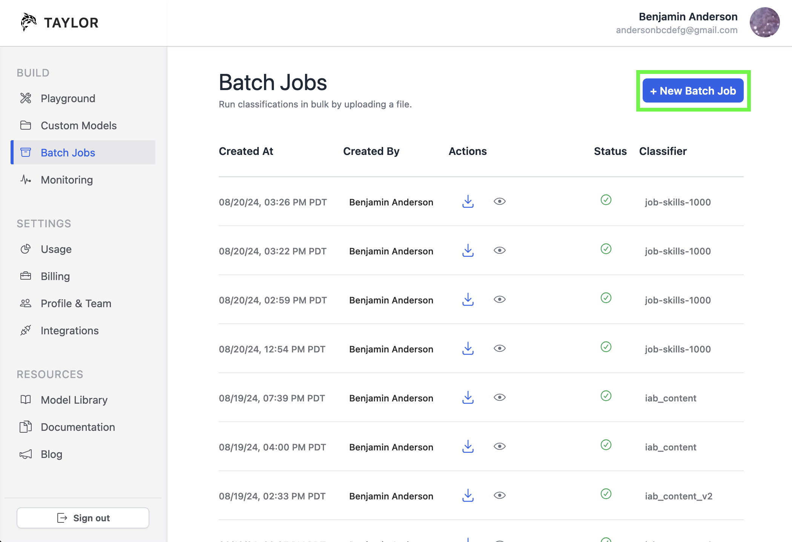Click the Created At column header
The height and width of the screenshot is (542, 792).
click(x=246, y=151)
